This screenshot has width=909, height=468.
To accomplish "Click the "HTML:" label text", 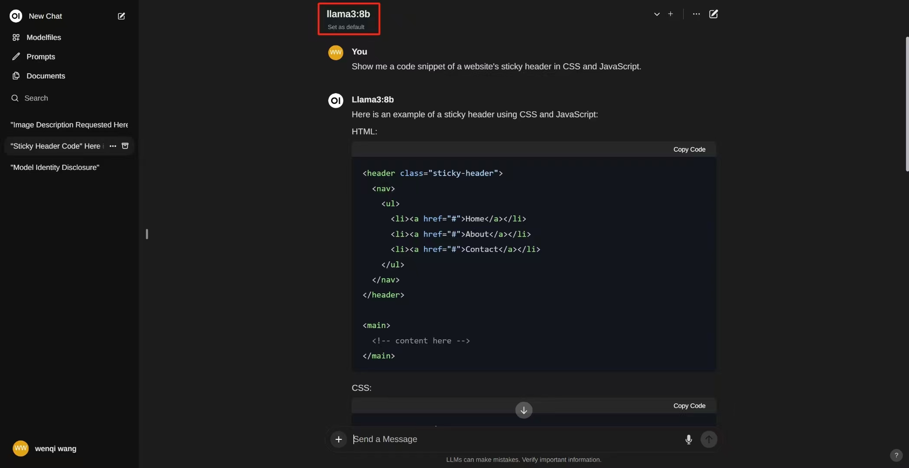I will tap(364, 131).
